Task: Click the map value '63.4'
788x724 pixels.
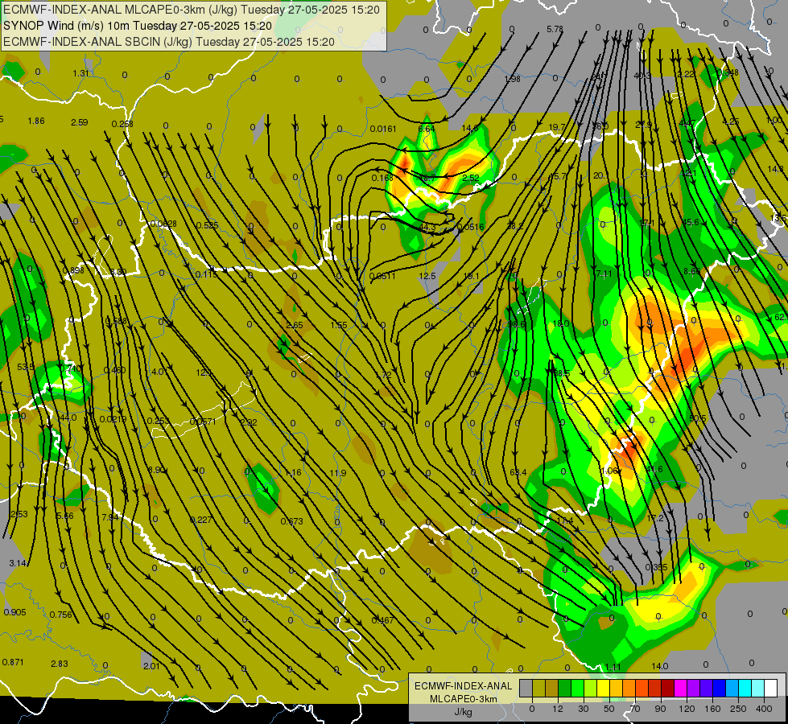Action: coord(518,472)
